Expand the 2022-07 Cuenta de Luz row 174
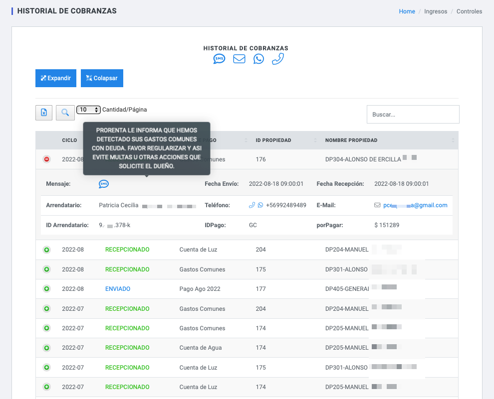 (46, 387)
